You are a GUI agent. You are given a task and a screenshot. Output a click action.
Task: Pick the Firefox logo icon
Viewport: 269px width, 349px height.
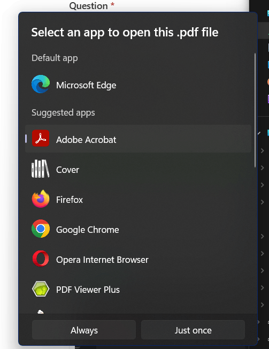tap(41, 199)
